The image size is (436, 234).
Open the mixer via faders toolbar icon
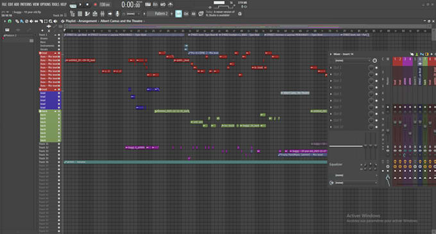103,13
